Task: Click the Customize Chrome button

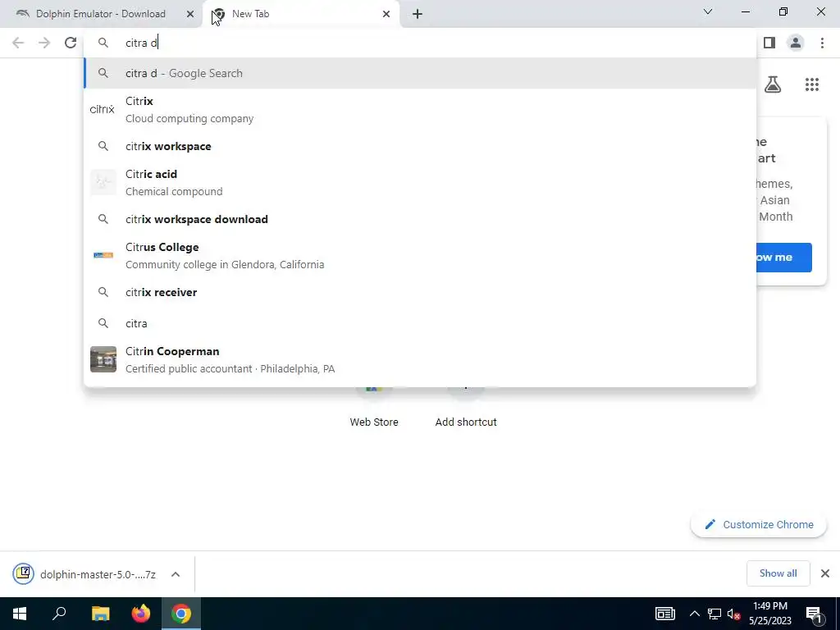Action: coord(759,524)
